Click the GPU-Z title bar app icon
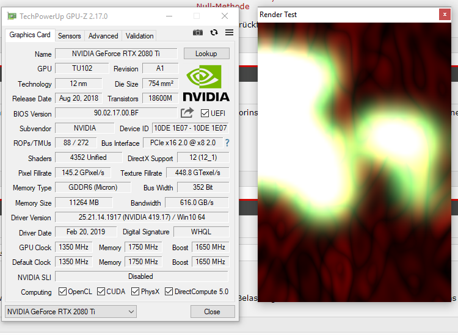The height and width of the screenshot is (335, 458). tap(12, 16)
